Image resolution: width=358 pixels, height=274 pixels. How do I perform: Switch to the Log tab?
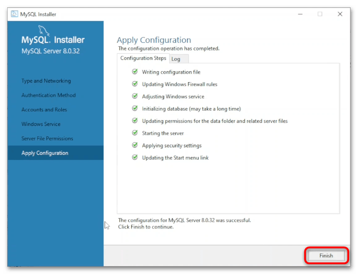179,59
